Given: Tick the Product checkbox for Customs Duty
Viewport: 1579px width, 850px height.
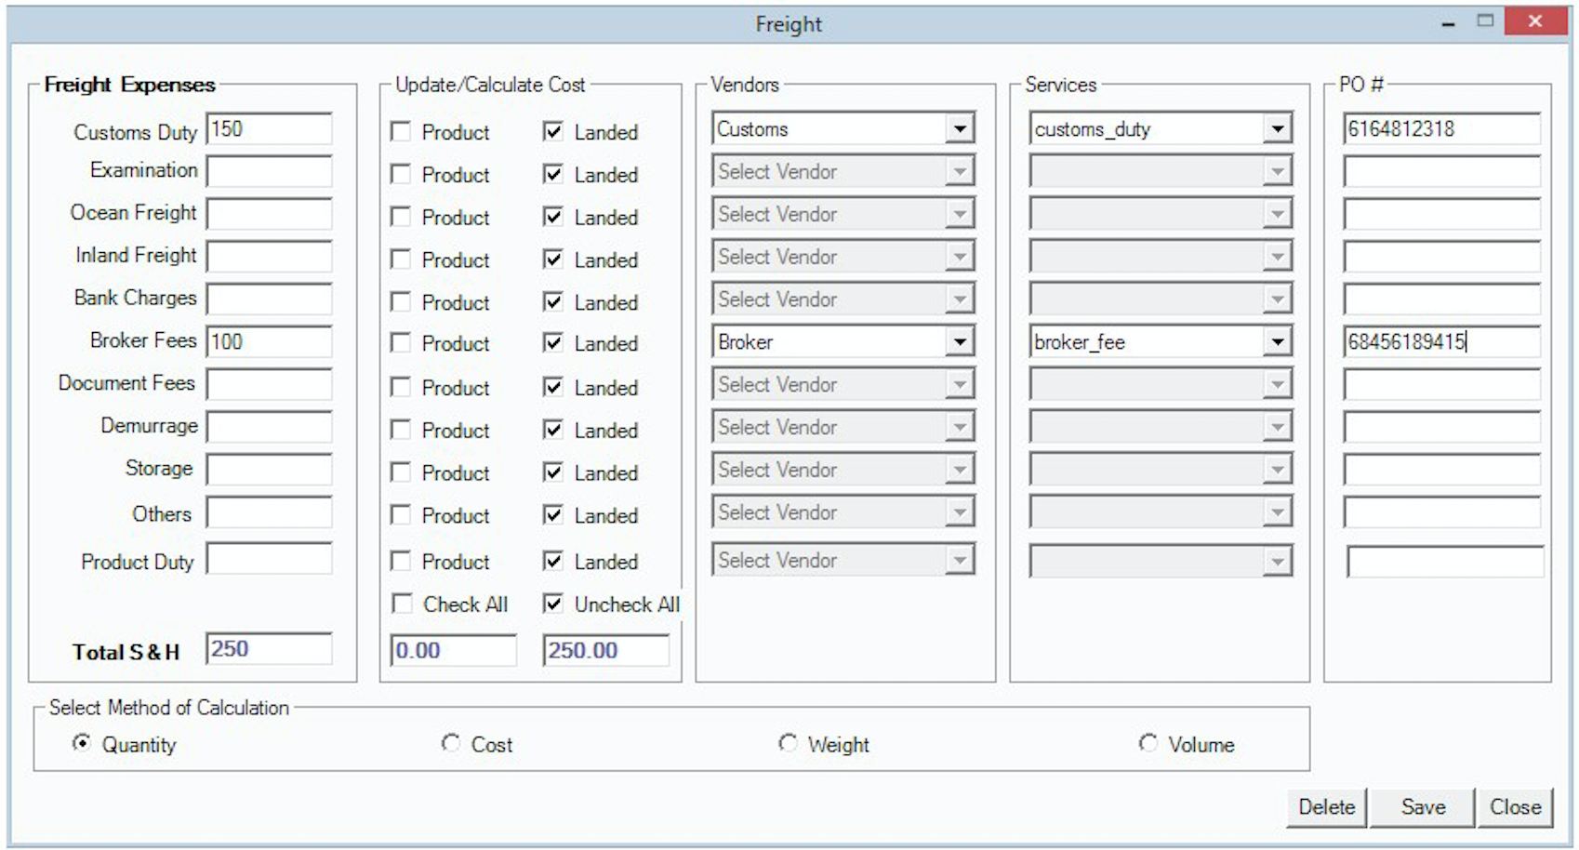Looking at the screenshot, I should [x=401, y=132].
